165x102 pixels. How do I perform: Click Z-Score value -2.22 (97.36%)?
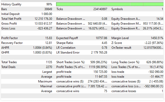pos(154,43)
